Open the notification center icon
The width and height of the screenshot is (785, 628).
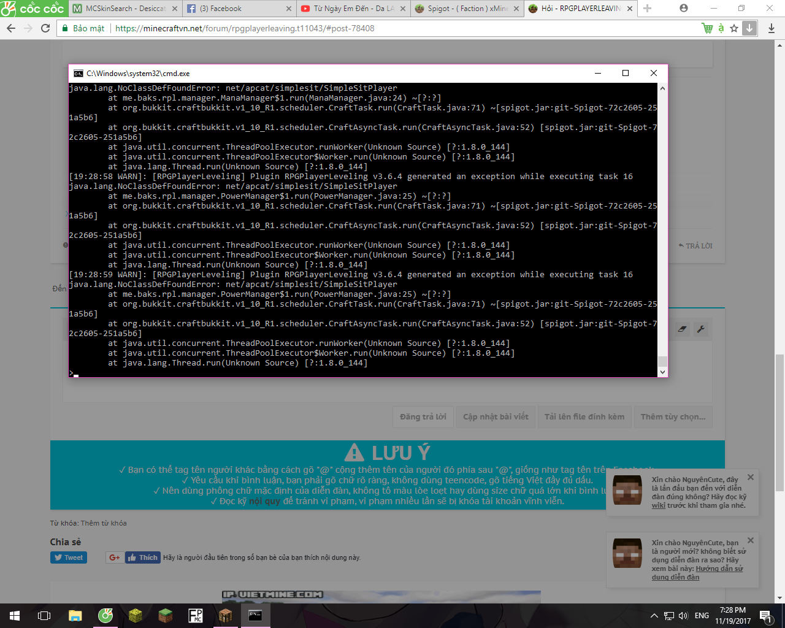(x=765, y=615)
